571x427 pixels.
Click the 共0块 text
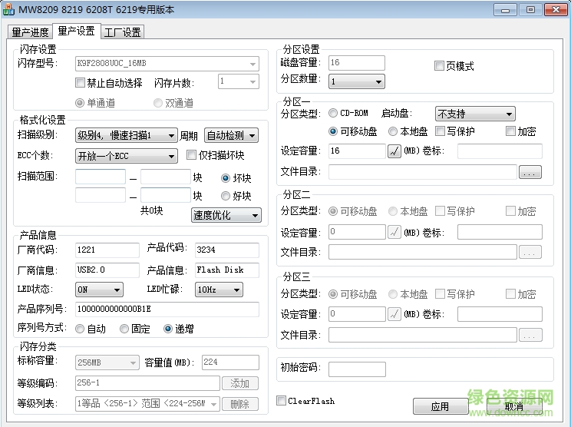pyautogui.click(x=151, y=210)
